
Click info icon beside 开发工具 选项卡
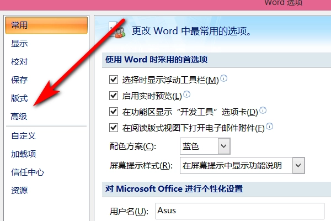coord(263,110)
